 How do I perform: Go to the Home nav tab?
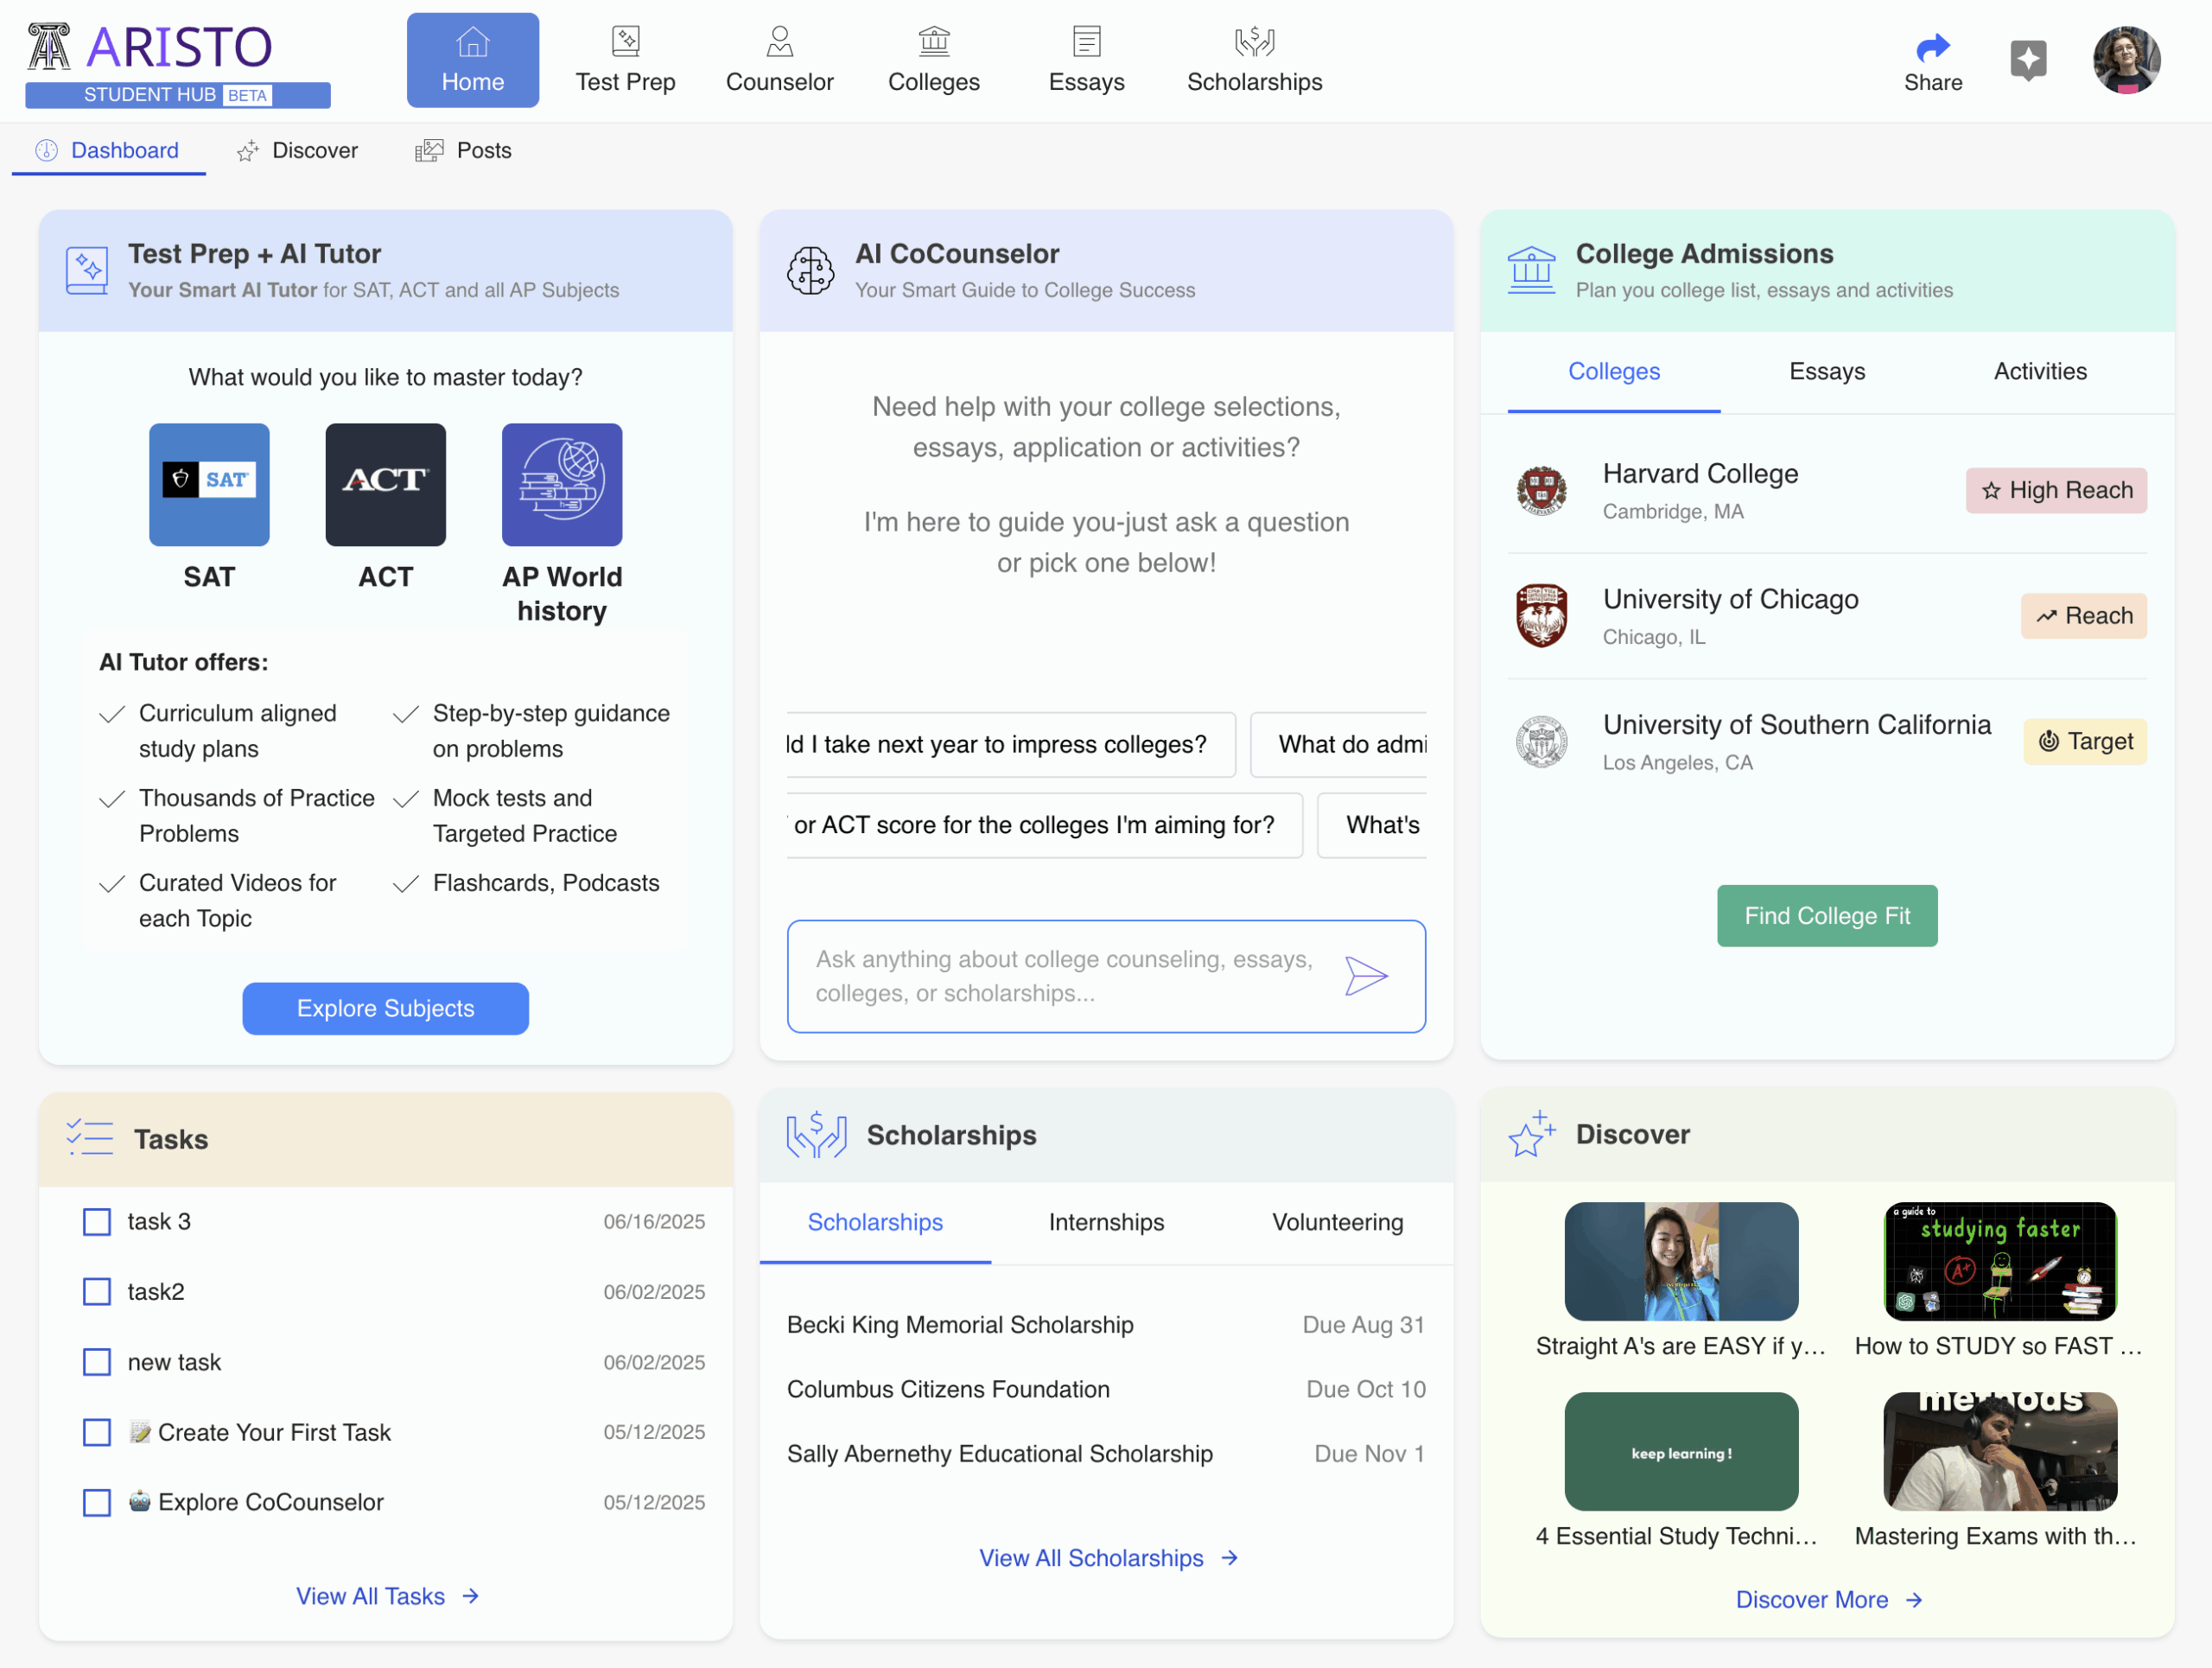(472, 60)
